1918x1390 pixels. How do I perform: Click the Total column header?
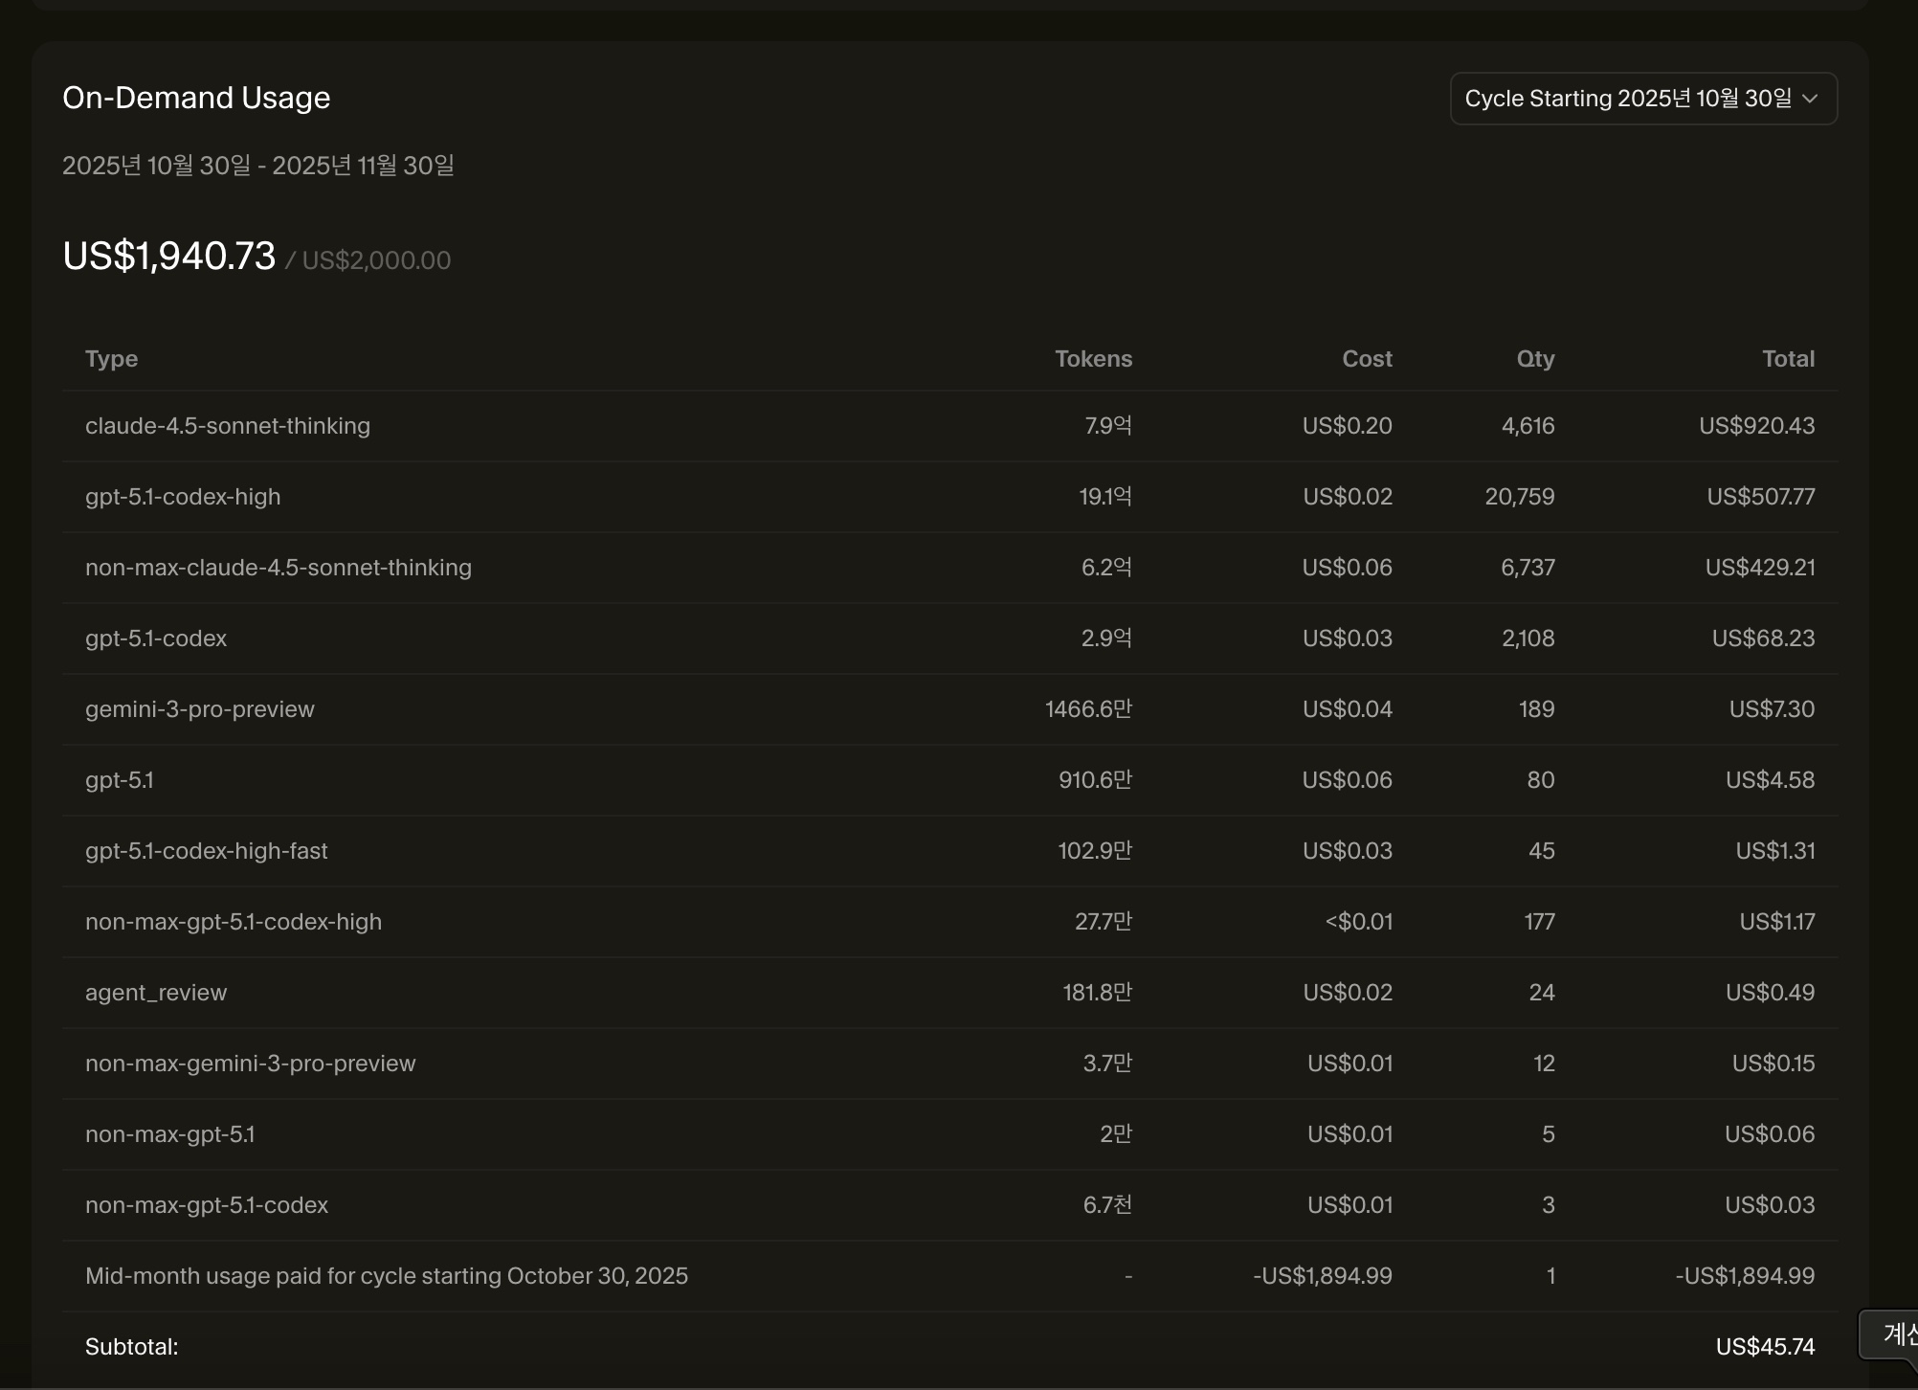[1788, 359]
